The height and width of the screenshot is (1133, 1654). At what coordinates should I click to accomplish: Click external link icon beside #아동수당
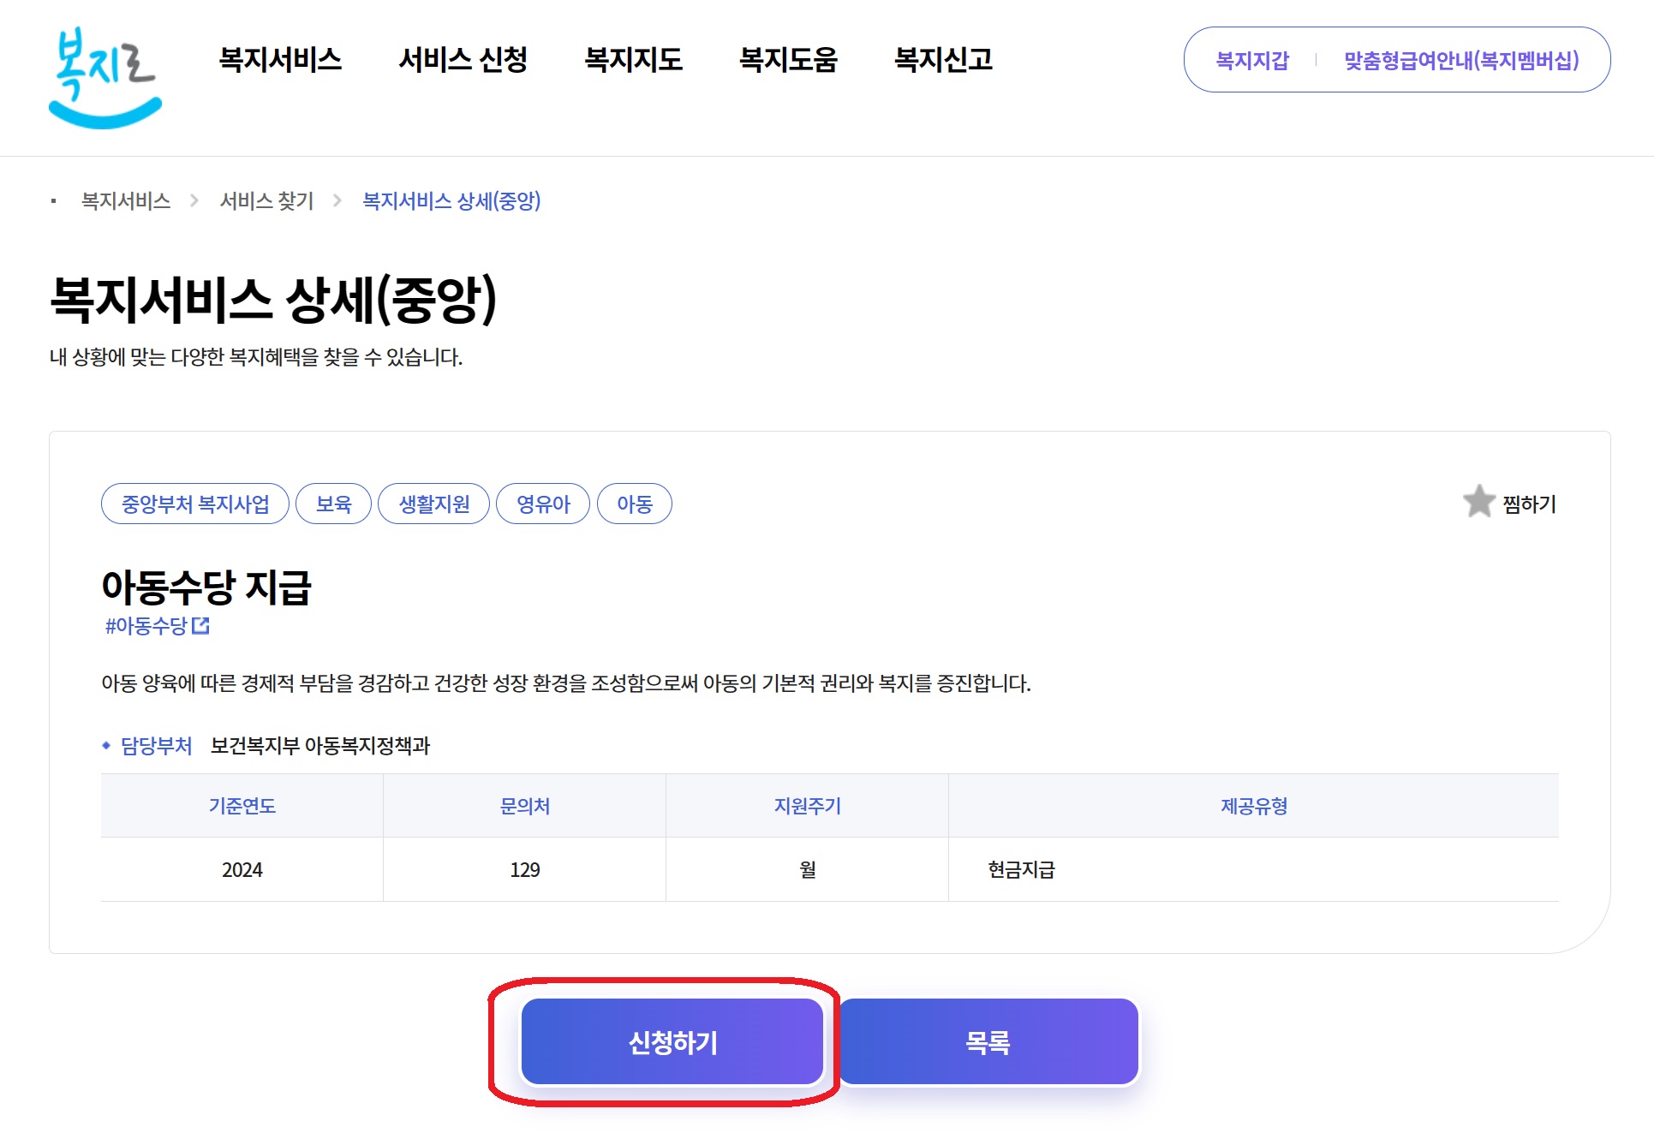coord(201,626)
